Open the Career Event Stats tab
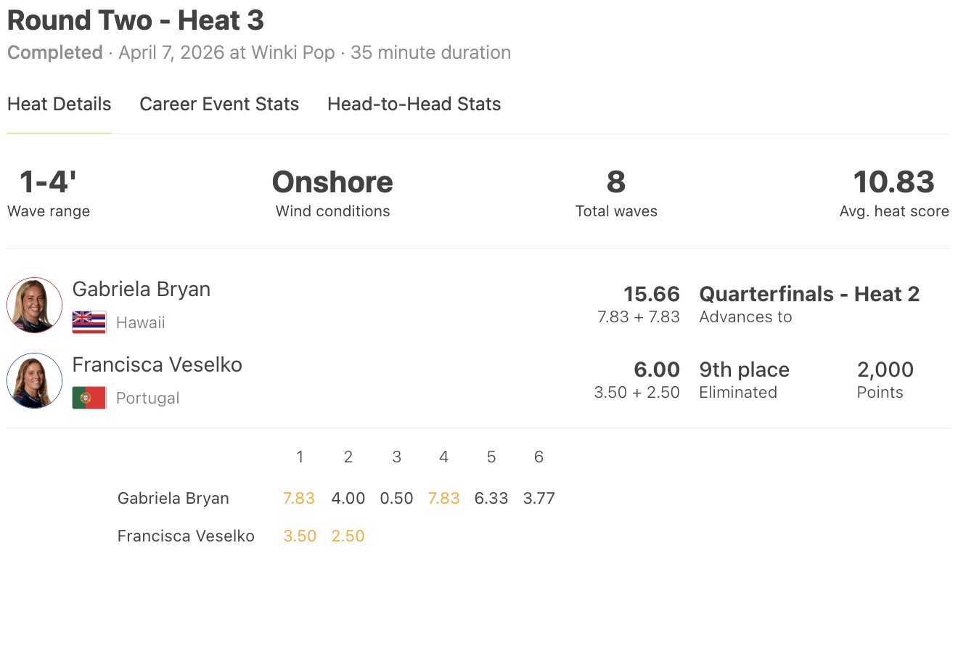The height and width of the screenshot is (646, 958). click(x=219, y=105)
